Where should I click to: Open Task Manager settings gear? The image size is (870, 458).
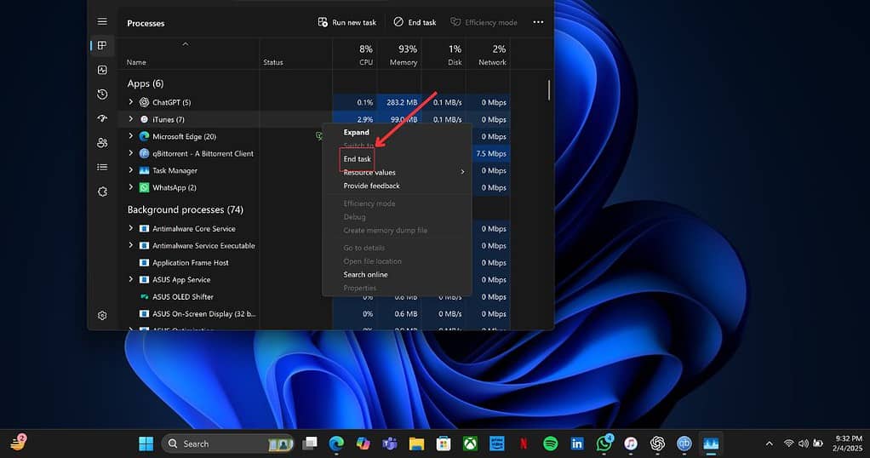pos(102,316)
